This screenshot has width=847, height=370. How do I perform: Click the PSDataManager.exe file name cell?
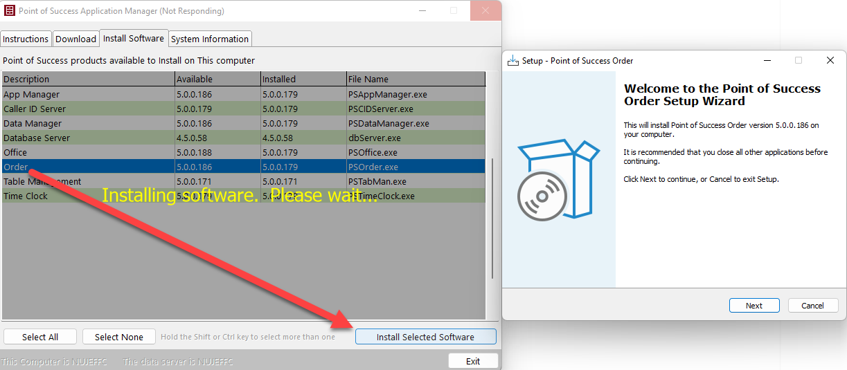pos(416,123)
